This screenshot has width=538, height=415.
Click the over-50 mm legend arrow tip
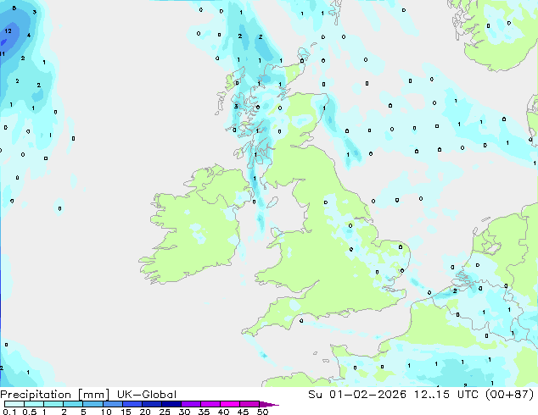pos(269,404)
